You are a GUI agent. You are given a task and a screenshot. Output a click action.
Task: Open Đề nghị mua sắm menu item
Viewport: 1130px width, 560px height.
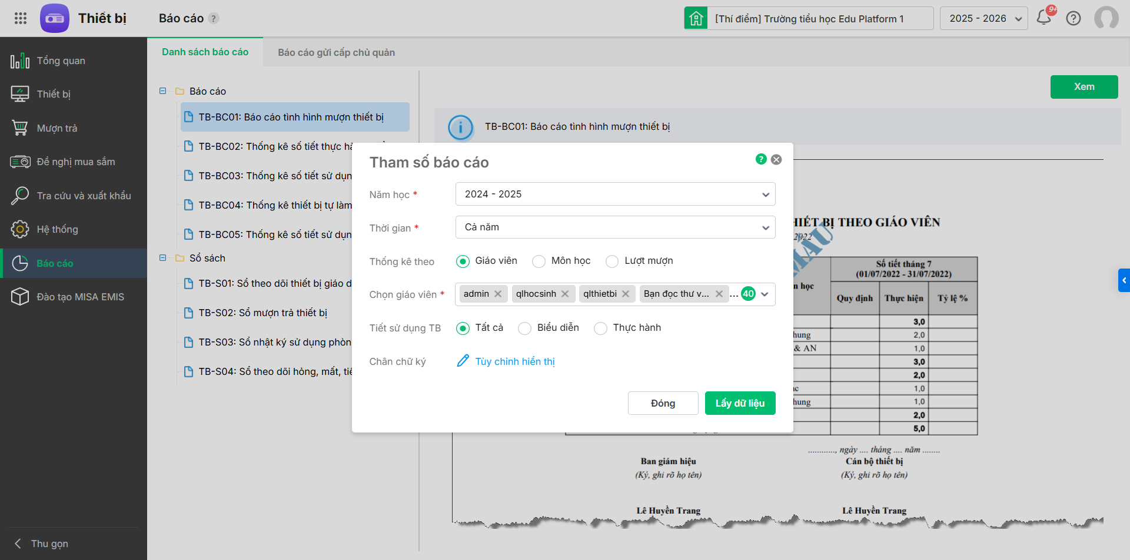coord(74,162)
